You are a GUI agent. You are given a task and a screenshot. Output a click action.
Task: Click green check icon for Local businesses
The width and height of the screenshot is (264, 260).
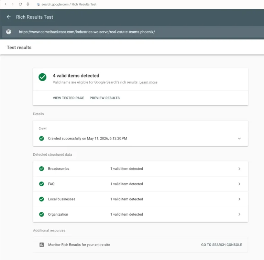42,199
